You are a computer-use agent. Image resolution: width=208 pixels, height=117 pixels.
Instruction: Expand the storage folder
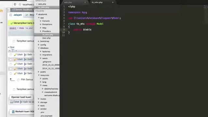[x=39, y=102]
